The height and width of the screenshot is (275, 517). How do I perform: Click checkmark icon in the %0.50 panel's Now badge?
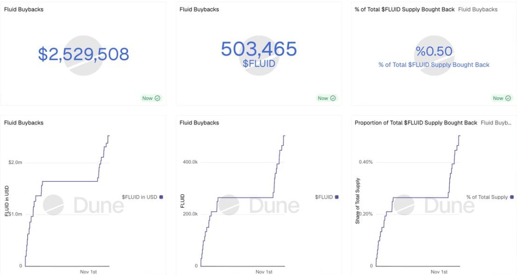pos(509,98)
